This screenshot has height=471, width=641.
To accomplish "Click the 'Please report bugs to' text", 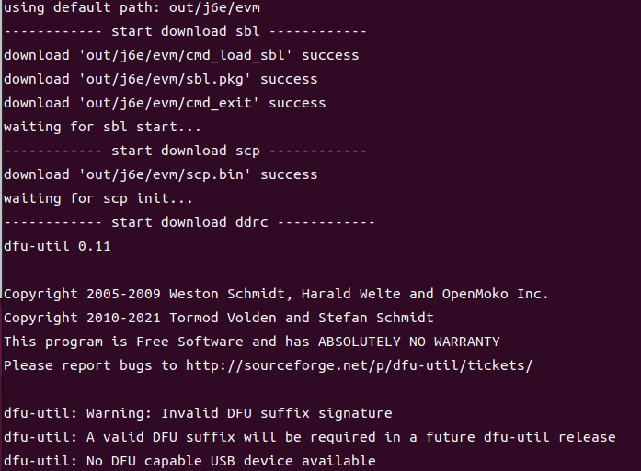I will click(x=90, y=364).
